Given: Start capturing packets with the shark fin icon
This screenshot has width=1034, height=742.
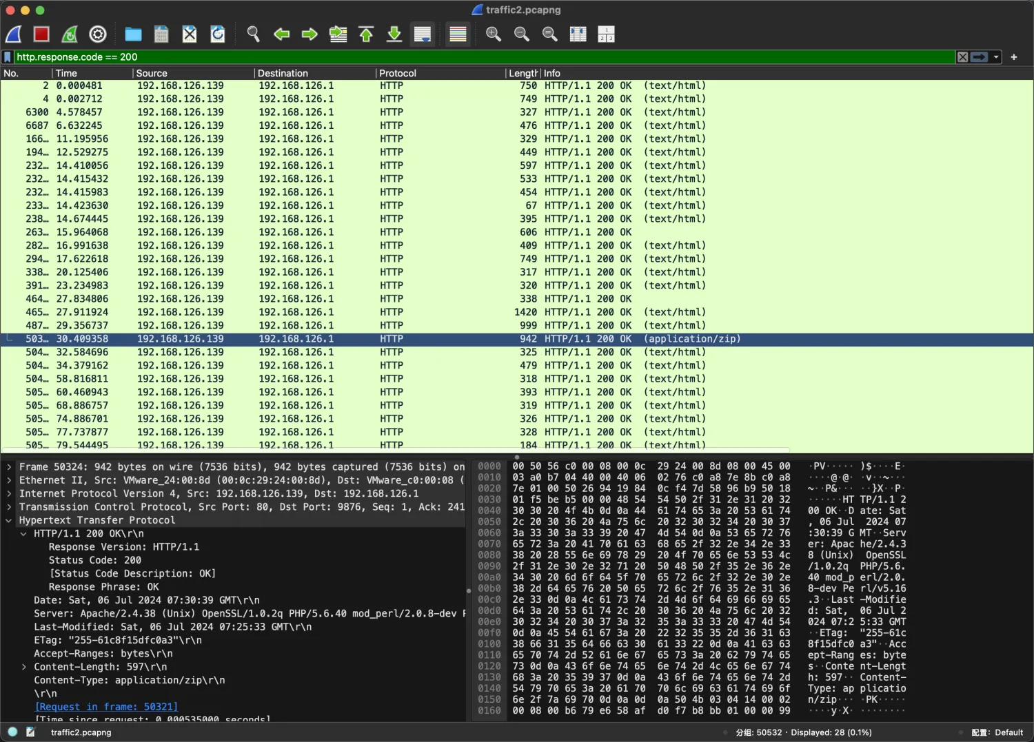Looking at the screenshot, I should pyautogui.click(x=14, y=34).
